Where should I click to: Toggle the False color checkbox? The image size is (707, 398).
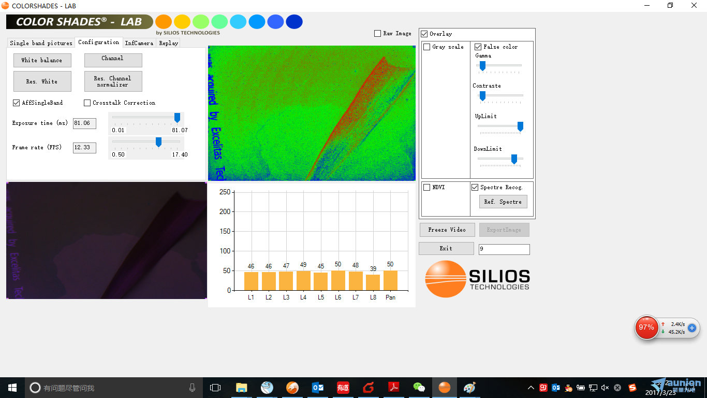[478, 47]
